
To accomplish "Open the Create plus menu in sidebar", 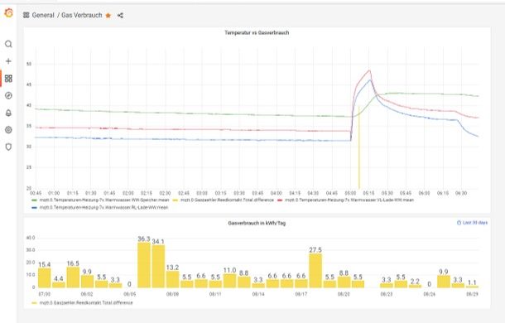I will [x=9, y=61].
